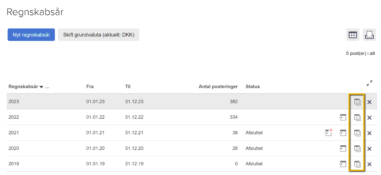Screen dimensions: 381x175
Task: Open the periods calendar icon for 2023
Action: [x=357, y=102]
